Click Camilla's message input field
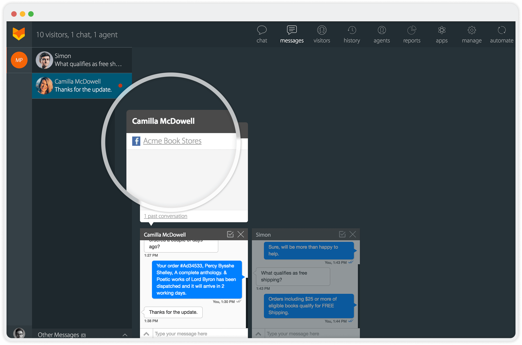 point(200,334)
